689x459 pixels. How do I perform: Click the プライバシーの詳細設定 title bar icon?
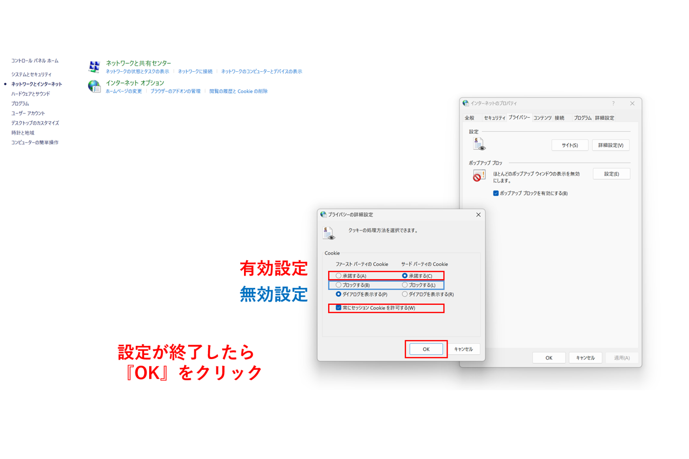tap(323, 214)
